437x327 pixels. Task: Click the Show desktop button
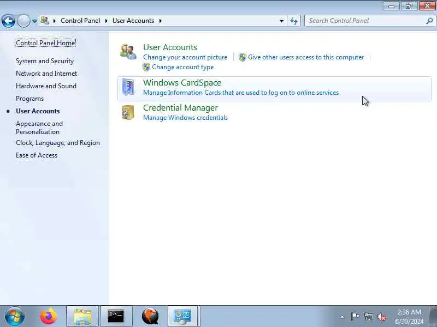point(433,316)
